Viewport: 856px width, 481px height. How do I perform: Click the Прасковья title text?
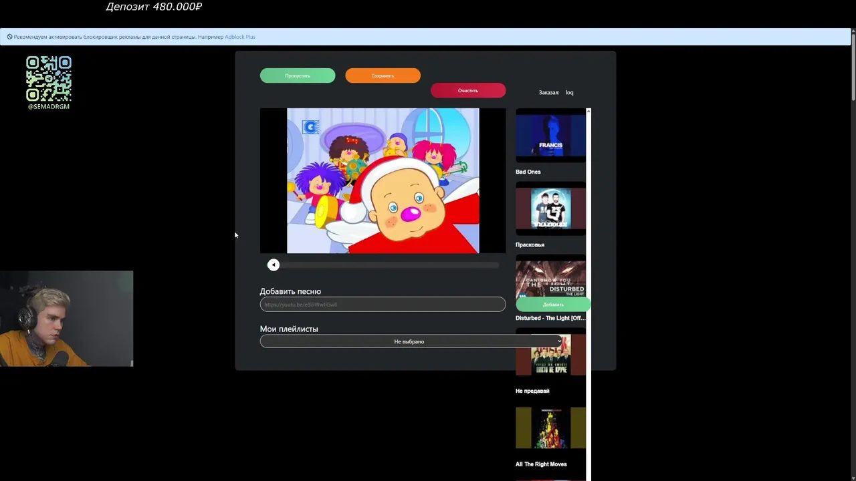(530, 245)
